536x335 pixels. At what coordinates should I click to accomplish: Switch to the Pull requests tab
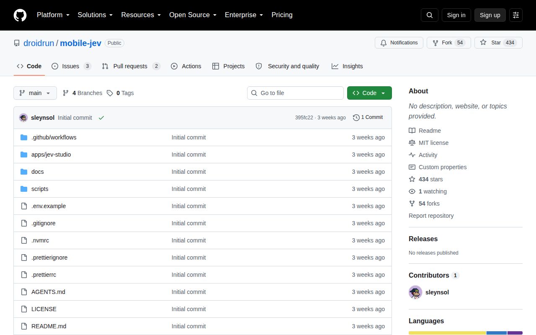tap(131, 66)
